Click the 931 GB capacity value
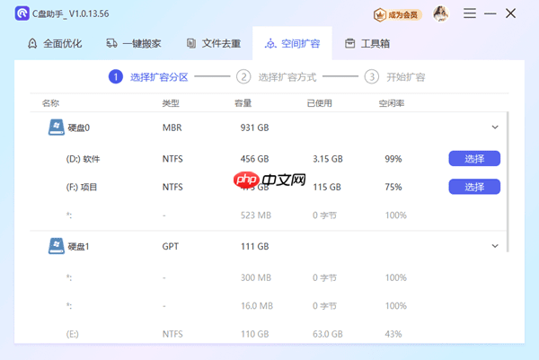The image size is (539, 360). click(x=255, y=127)
